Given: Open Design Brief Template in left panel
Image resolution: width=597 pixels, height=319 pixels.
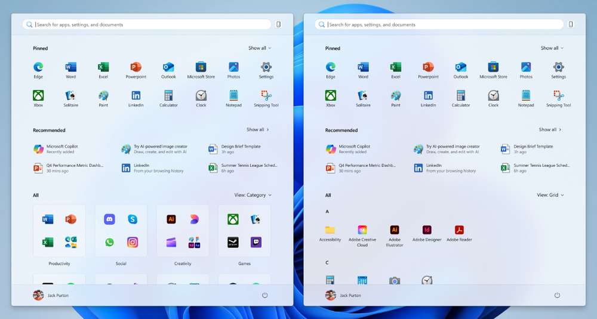Looking at the screenshot, I should pos(235,148).
